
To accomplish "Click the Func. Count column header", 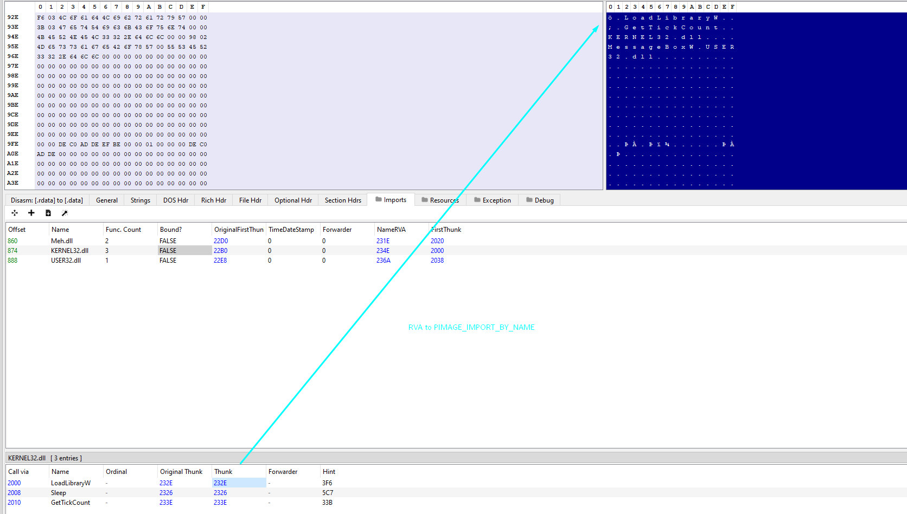I will [x=130, y=230].
